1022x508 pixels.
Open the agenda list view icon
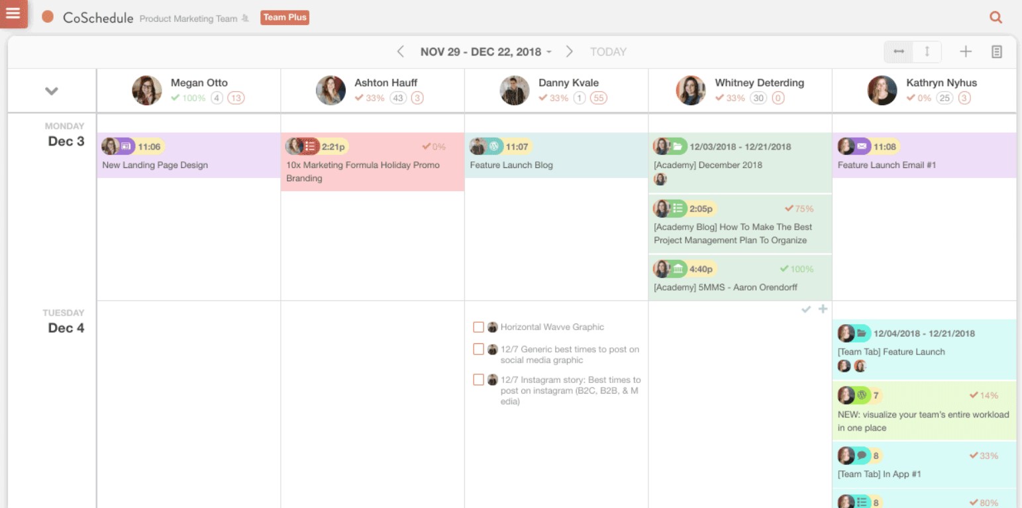(997, 51)
